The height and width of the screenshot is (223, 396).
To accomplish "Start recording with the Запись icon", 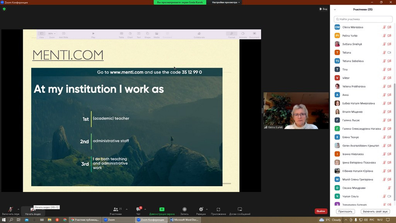I will click(184, 209).
